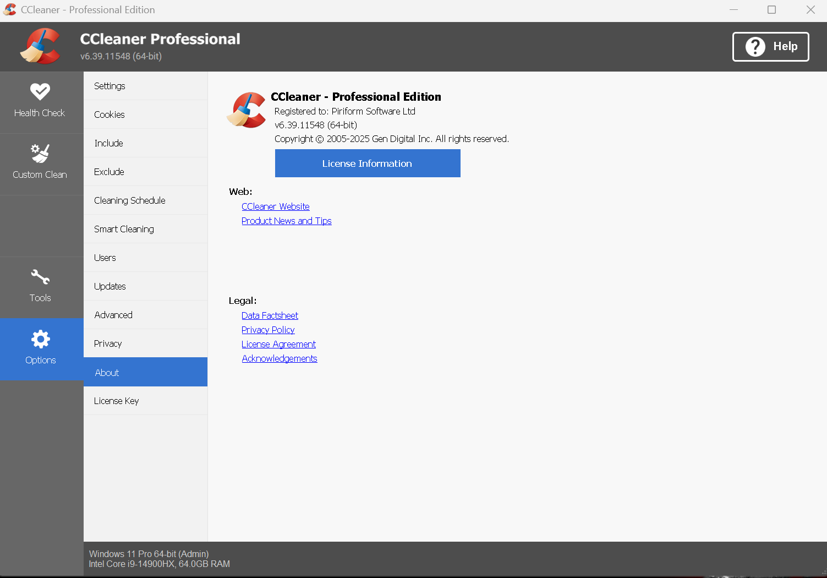Click the CCleaner logo in header

coord(40,46)
